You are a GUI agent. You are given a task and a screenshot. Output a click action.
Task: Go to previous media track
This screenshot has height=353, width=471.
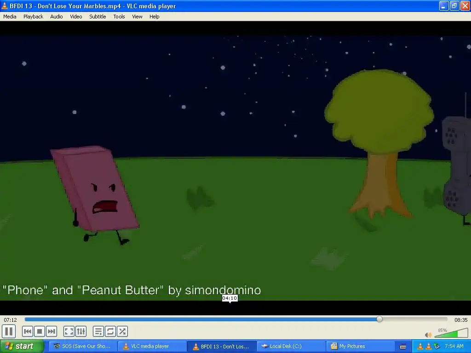(28, 331)
